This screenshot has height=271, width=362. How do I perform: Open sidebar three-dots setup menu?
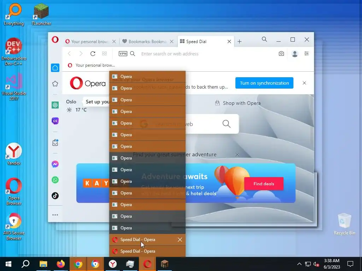click(55, 215)
